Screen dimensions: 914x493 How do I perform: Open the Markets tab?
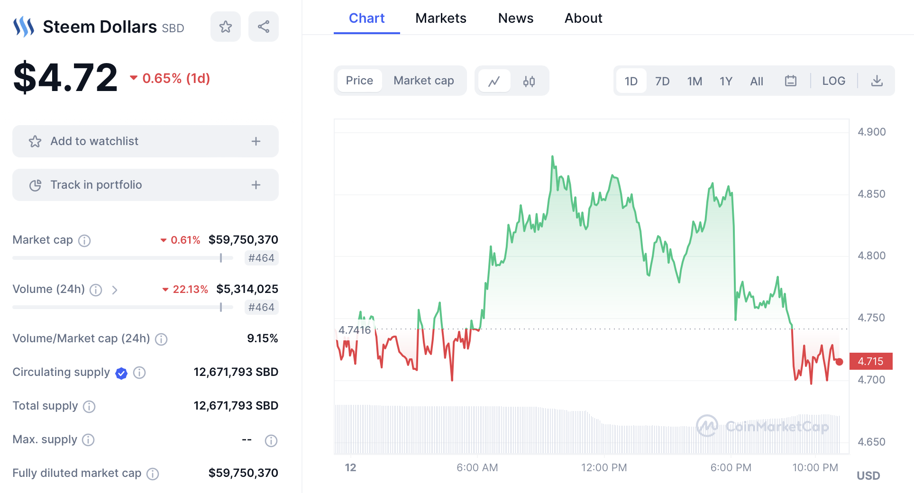click(x=440, y=18)
